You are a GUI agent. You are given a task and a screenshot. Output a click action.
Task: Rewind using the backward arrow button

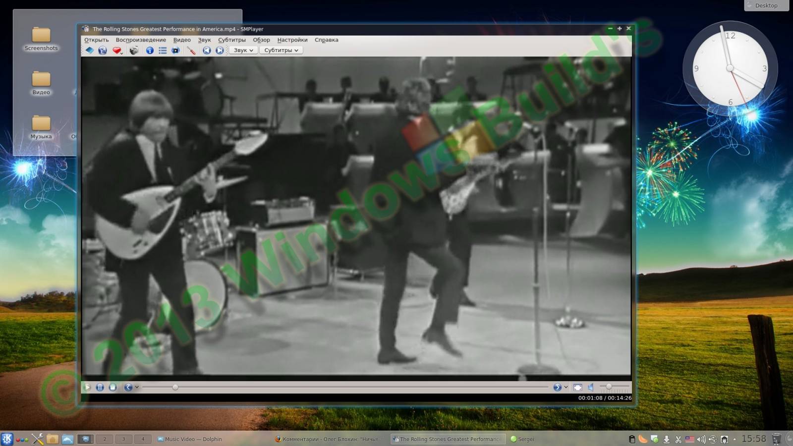coord(128,387)
